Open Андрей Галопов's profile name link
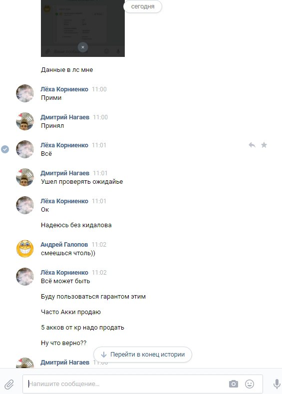The image size is (282, 394). point(64,245)
